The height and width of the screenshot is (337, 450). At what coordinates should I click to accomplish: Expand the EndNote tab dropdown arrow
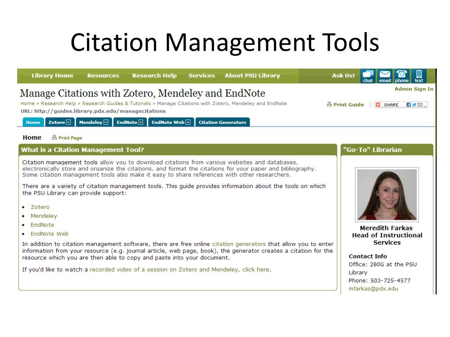point(141,122)
